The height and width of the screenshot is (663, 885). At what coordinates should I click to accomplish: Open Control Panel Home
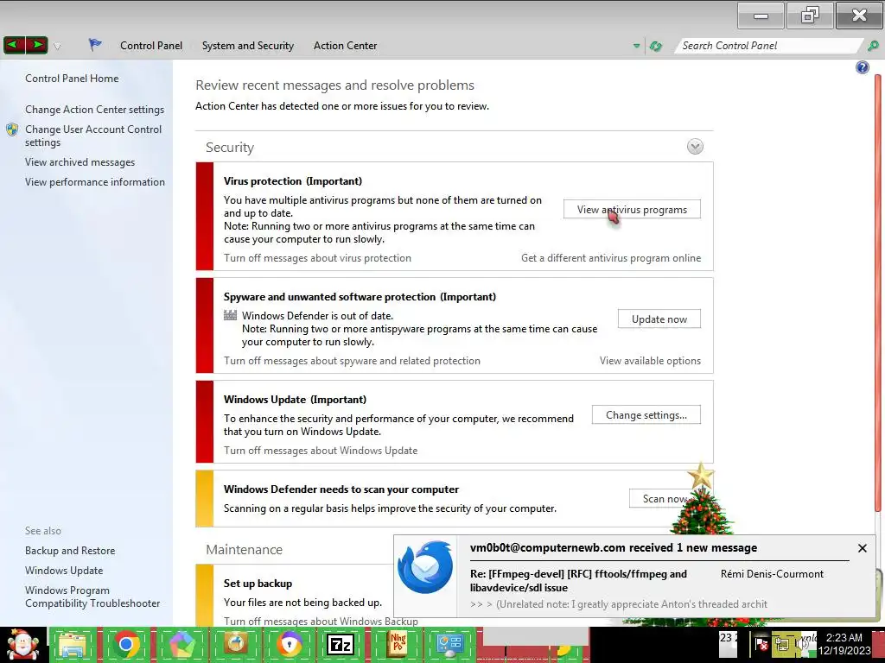pos(72,79)
